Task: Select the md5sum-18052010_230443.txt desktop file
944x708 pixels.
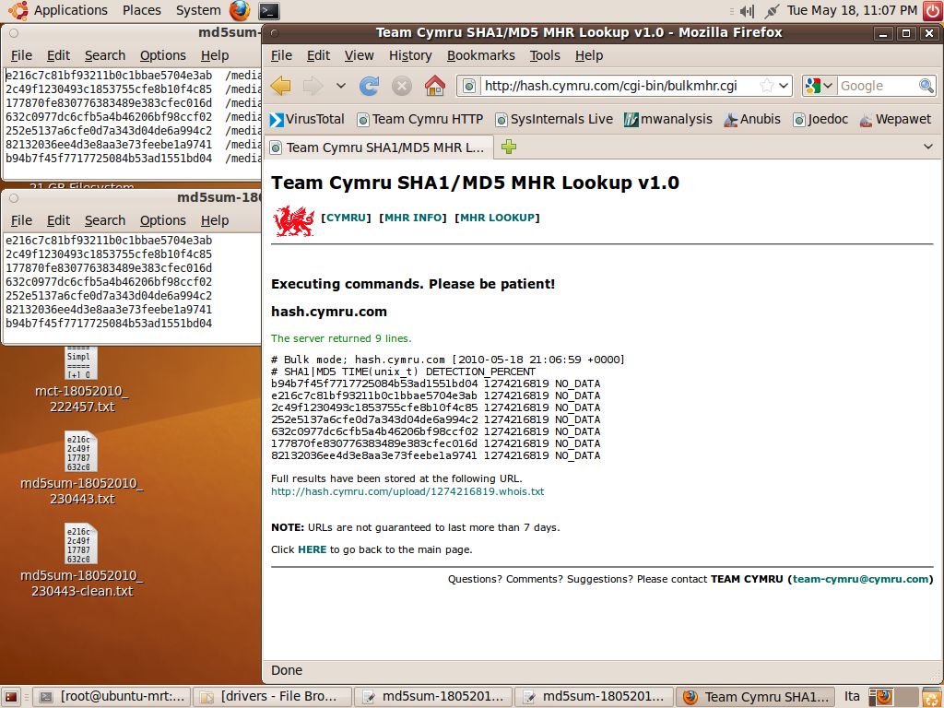Action: click(81, 468)
